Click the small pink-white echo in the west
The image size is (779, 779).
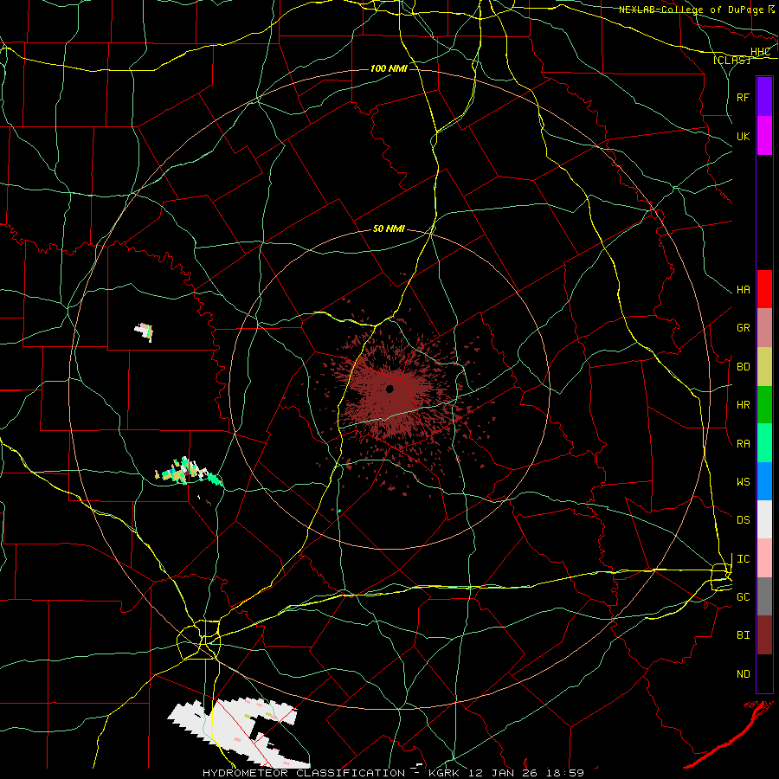[144, 331]
